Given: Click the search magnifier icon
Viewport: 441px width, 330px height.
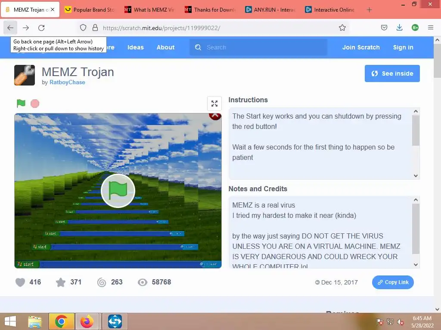Looking at the screenshot, I should coord(198,47).
